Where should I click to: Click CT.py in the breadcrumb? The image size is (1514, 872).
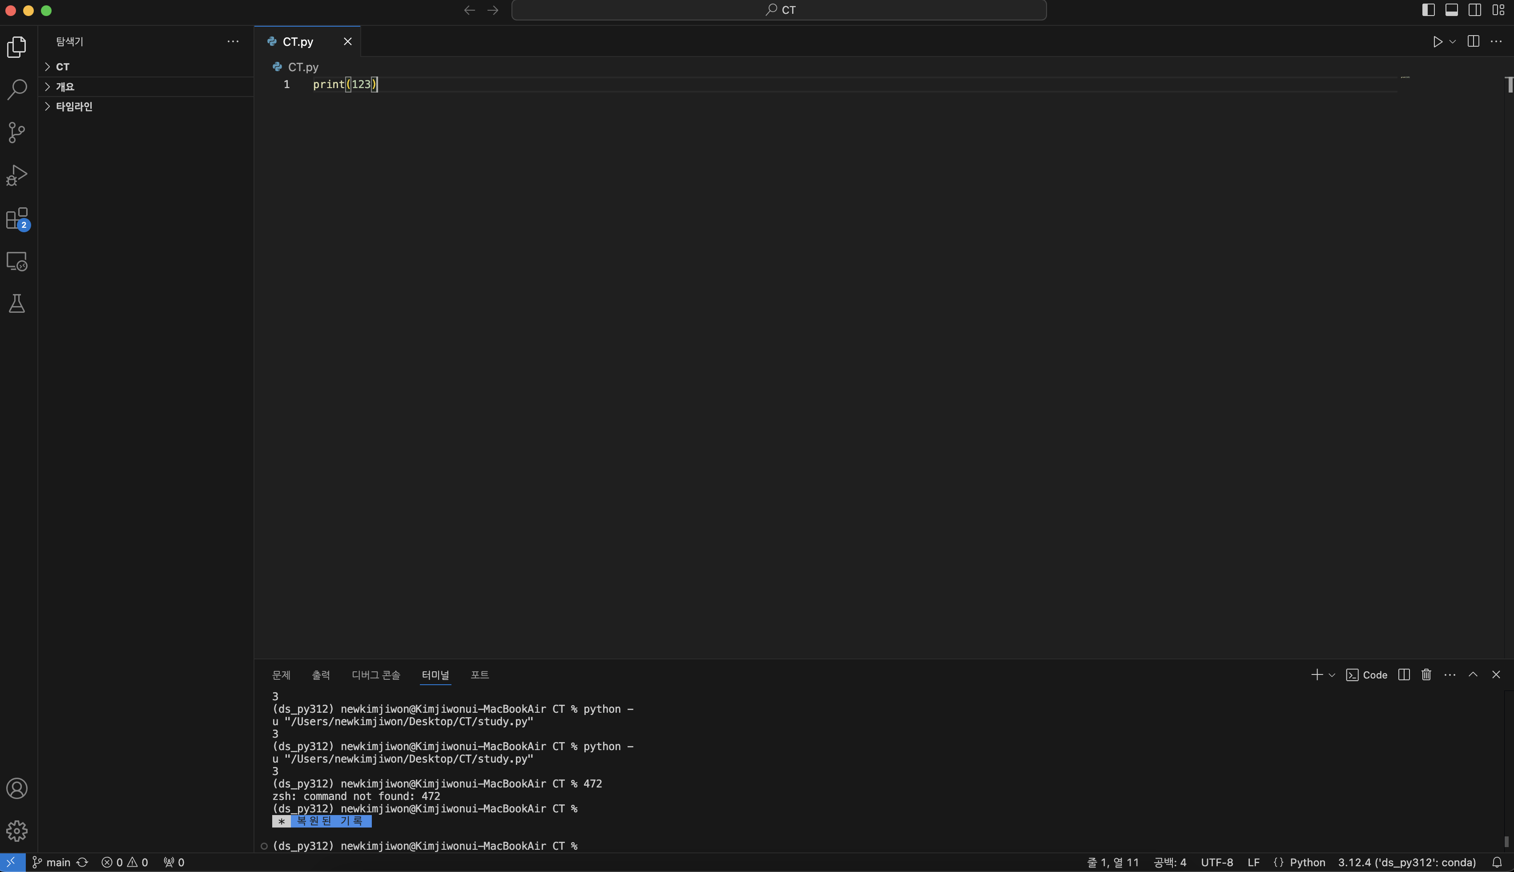point(303,67)
